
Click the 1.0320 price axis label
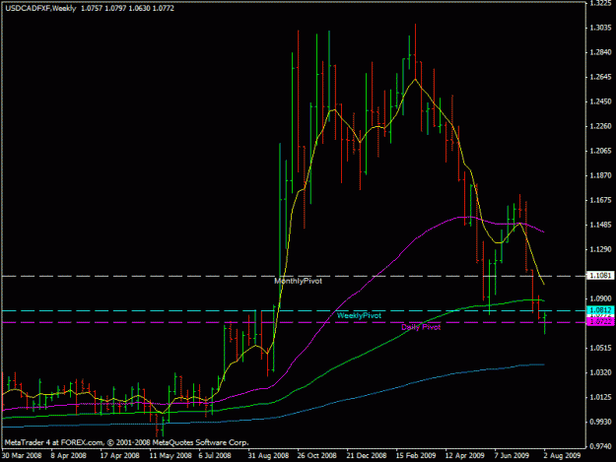tap(600, 373)
